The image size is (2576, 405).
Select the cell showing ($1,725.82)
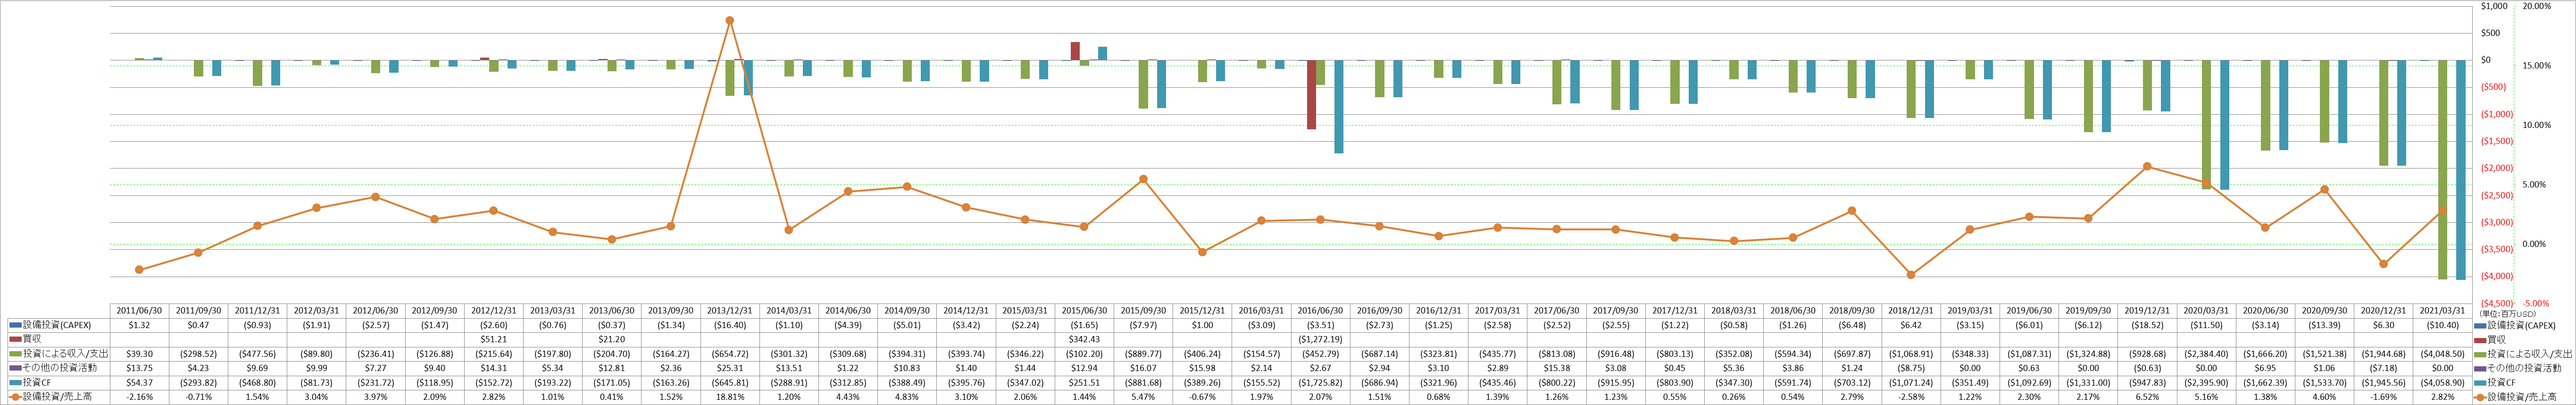(1320, 383)
